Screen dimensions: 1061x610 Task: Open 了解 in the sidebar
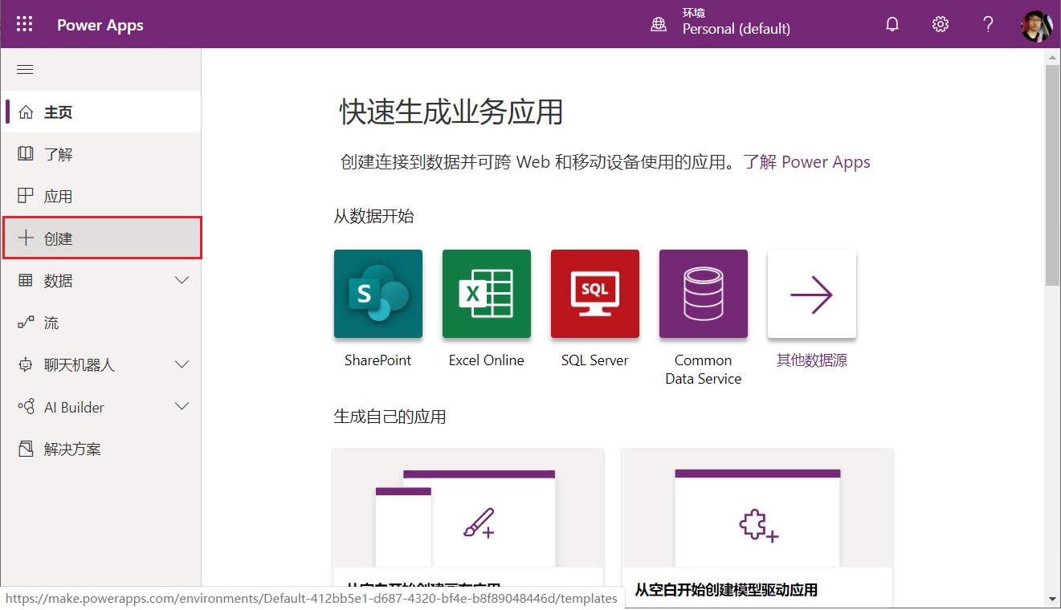100,154
